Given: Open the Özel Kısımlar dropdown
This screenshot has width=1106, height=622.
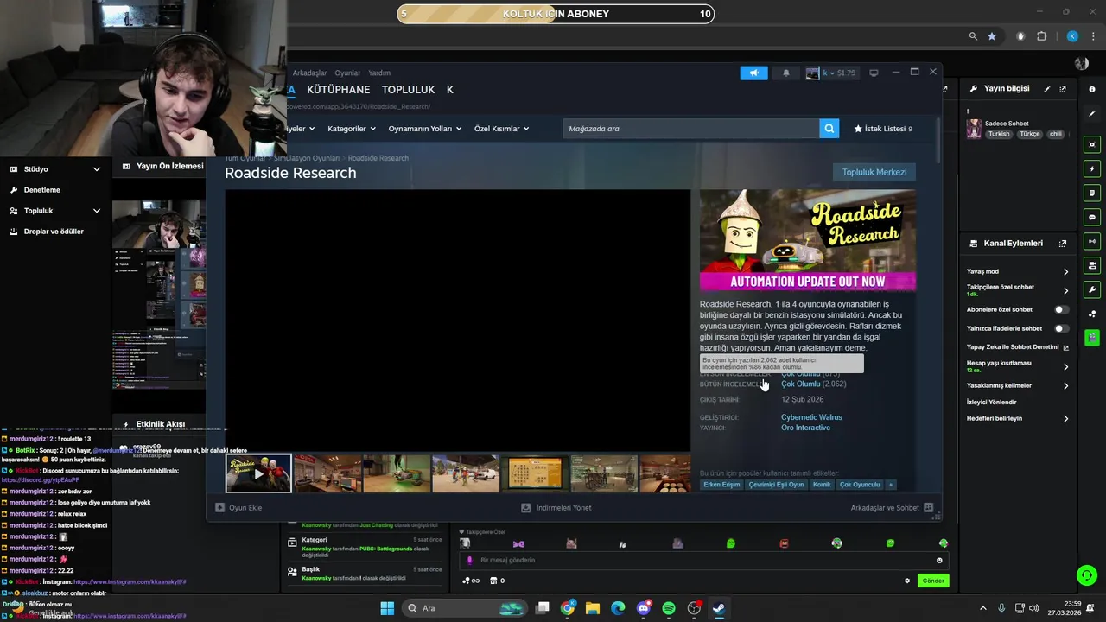Looking at the screenshot, I should pyautogui.click(x=502, y=129).
